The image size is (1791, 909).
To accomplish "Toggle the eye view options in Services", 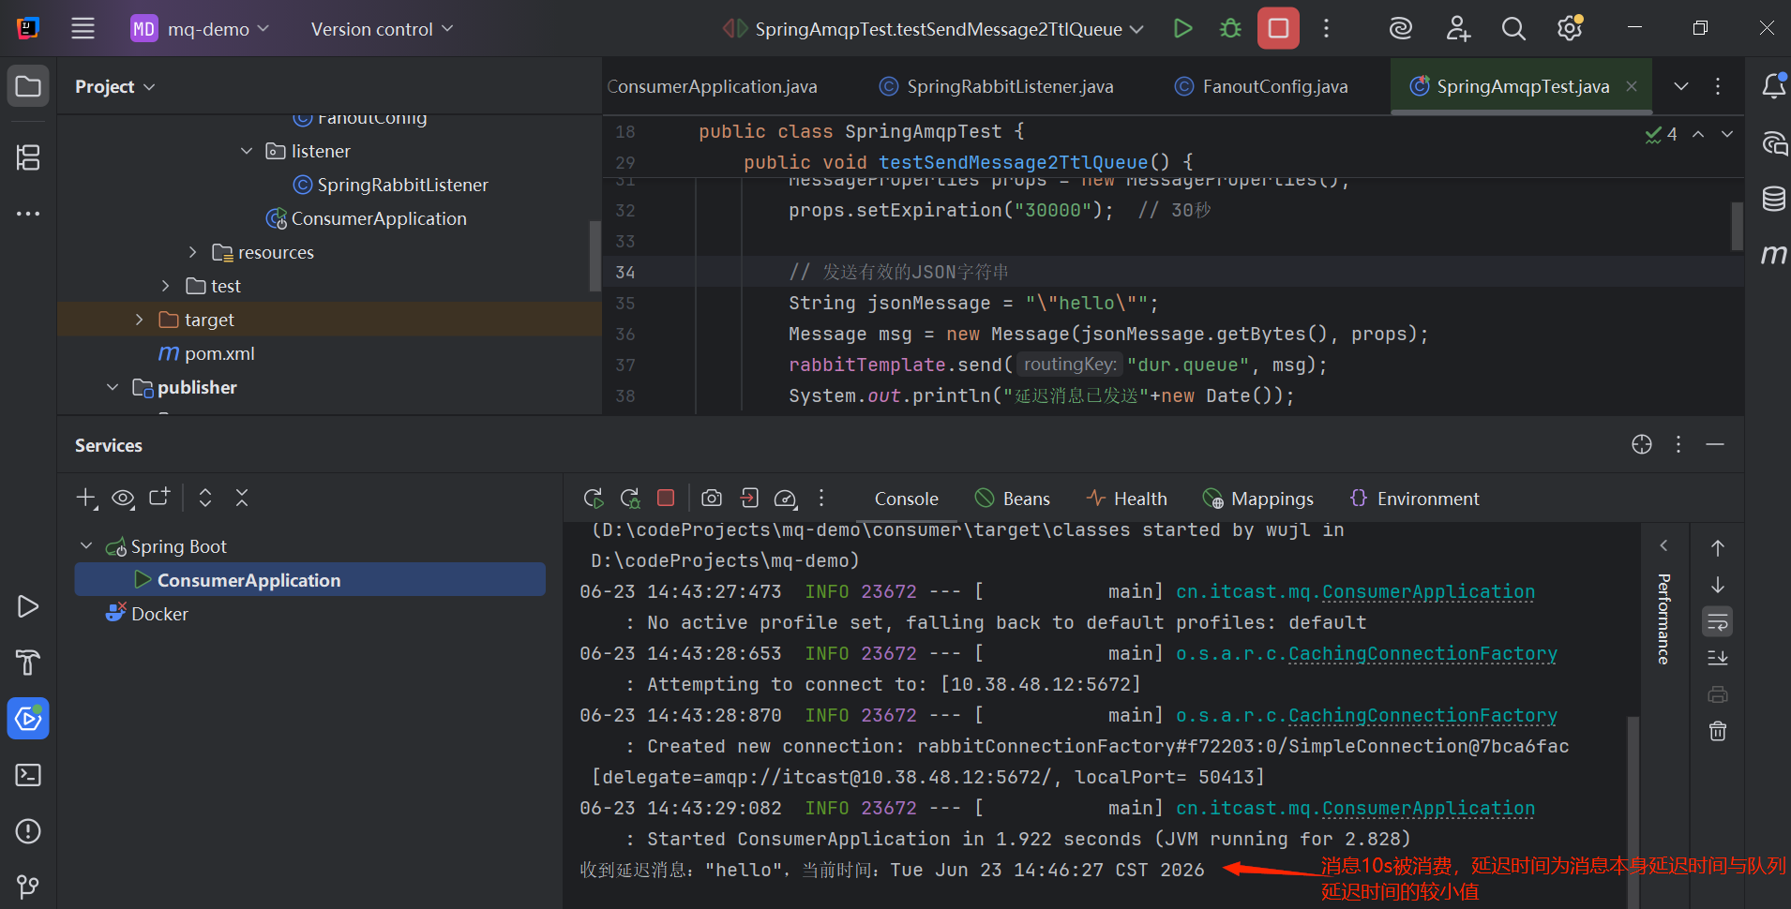I will pyautogui.click(x=123, y=498).
